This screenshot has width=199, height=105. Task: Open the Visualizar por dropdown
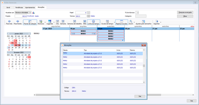tap(23, 12)
